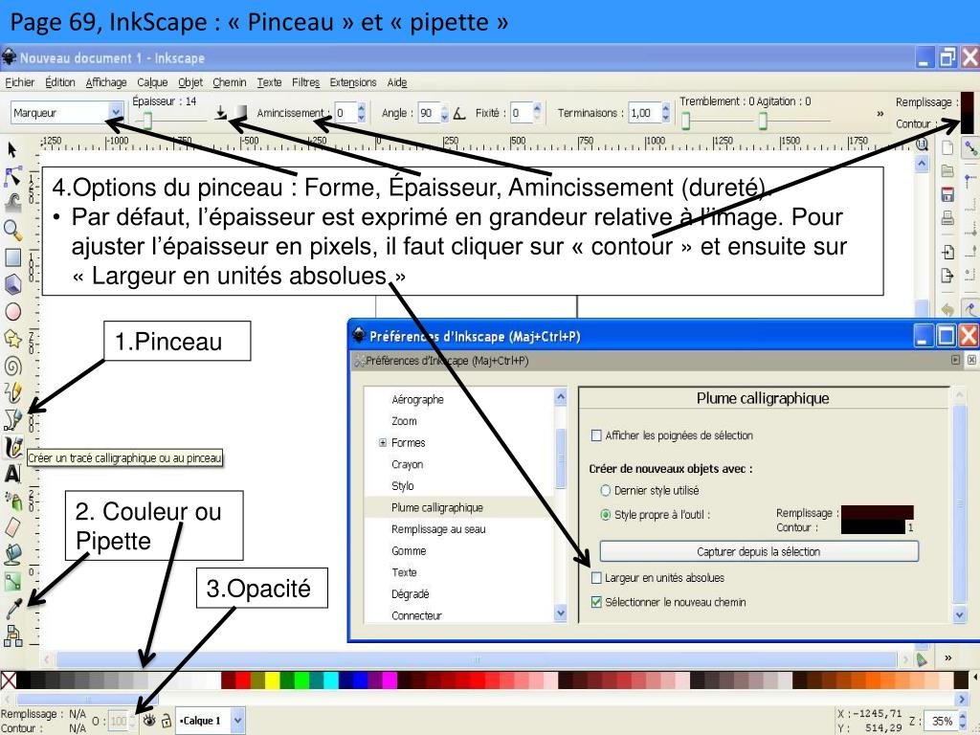980x735 pixels.
Task: Click the Tremblement slider handle
Action: pos(686,120)
